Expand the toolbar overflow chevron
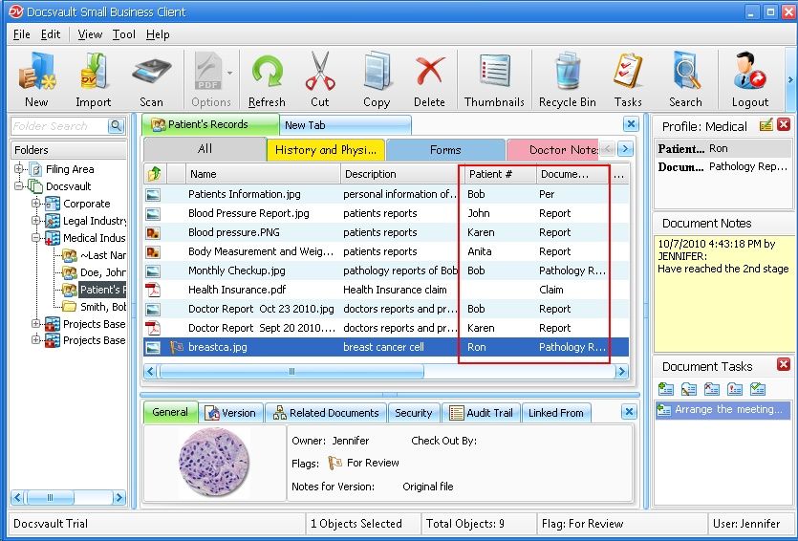Viewport: 798px width, 541px height. (x=790, y=79)
